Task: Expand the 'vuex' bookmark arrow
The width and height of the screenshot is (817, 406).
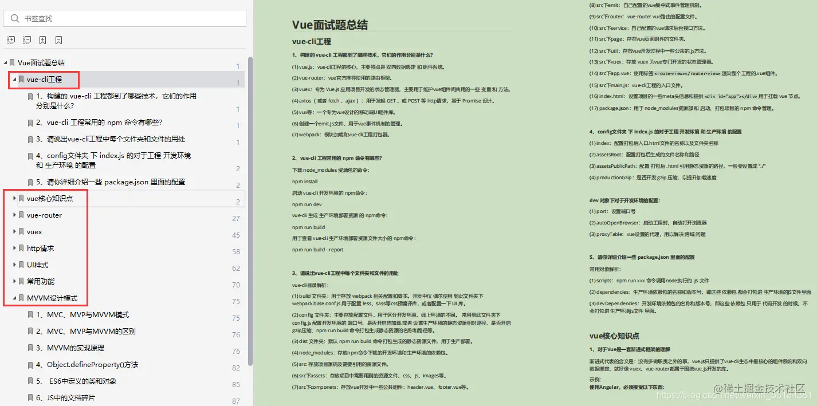Action: pyautogui.click(x=14, y=231)
